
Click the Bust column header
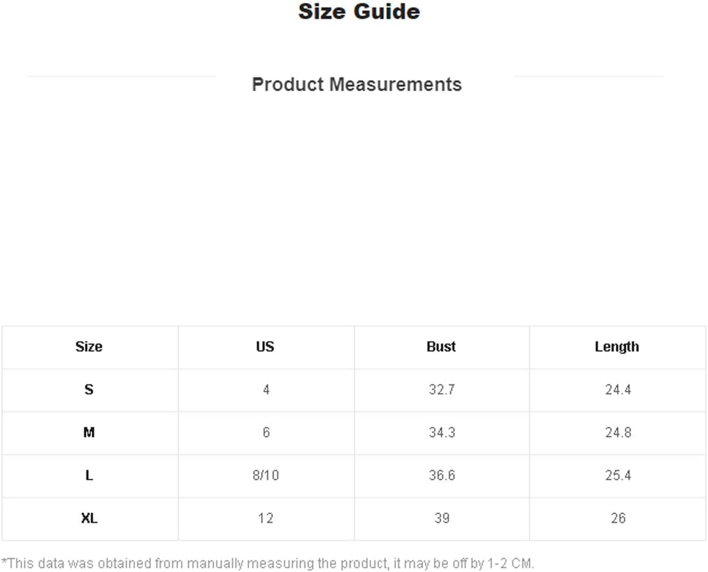tap(441, 347)
